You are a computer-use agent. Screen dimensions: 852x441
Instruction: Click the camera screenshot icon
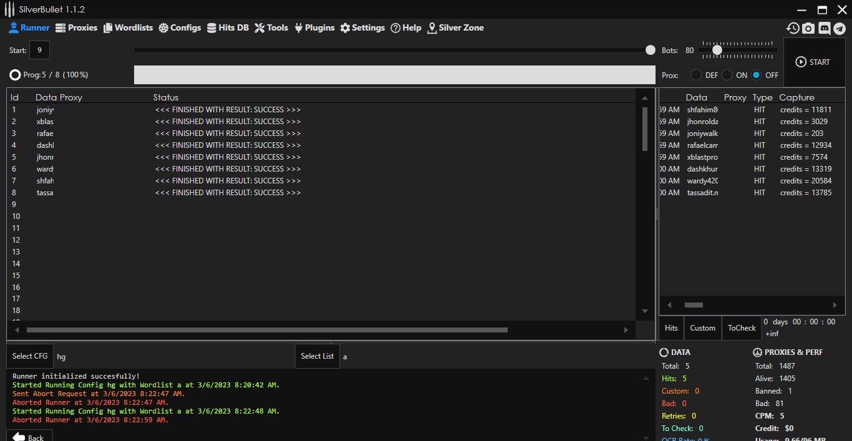(x=808, y=28)
